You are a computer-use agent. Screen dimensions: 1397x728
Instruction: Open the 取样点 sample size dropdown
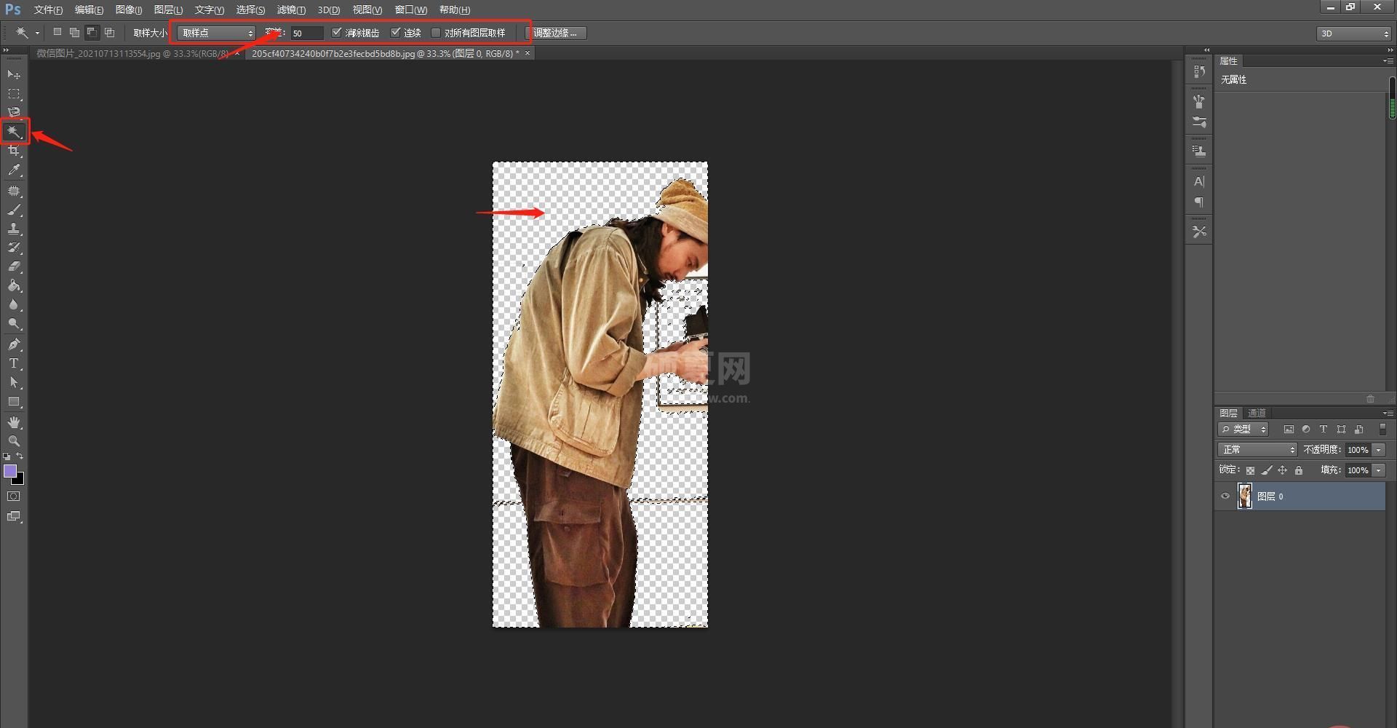pyautogui.click(x=216, y=33)
